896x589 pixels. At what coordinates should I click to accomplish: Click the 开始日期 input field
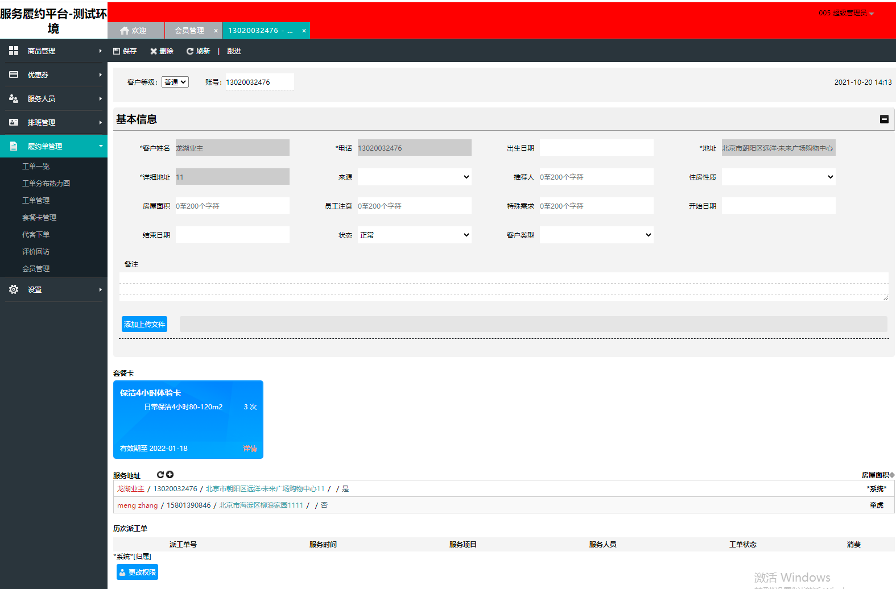[x=779, y=206]
